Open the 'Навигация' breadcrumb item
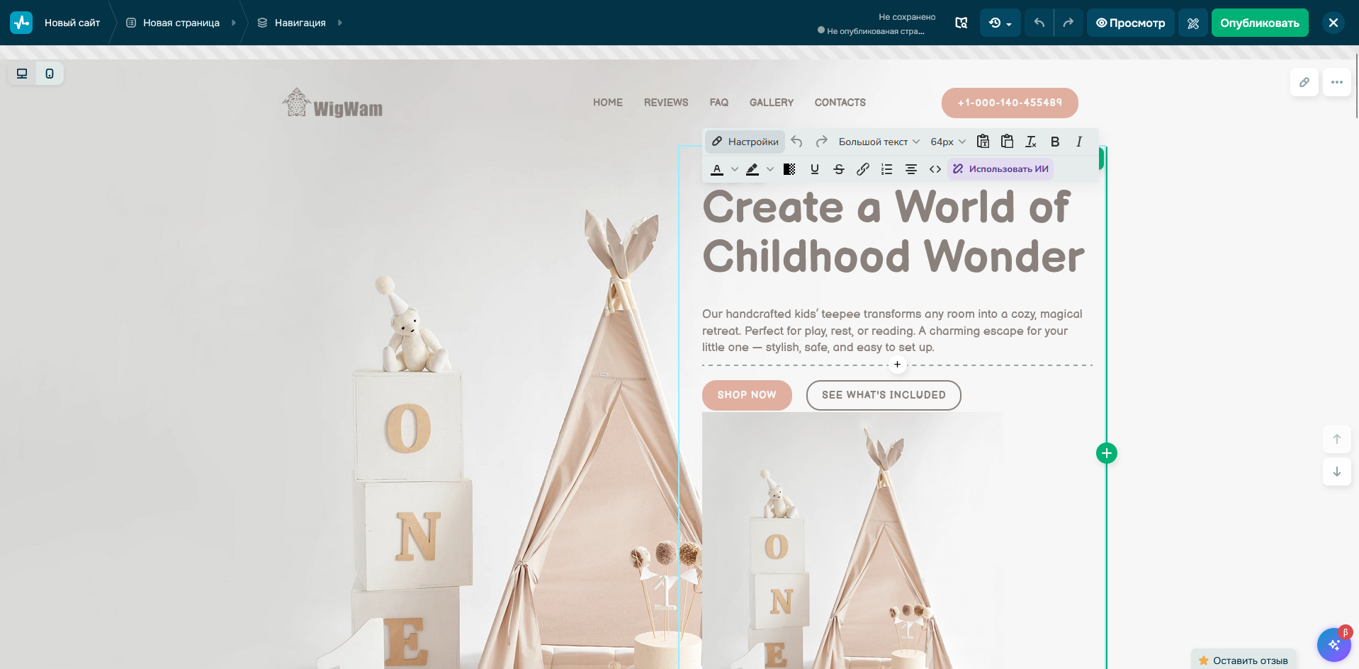1359x669 pixels. 300,23
